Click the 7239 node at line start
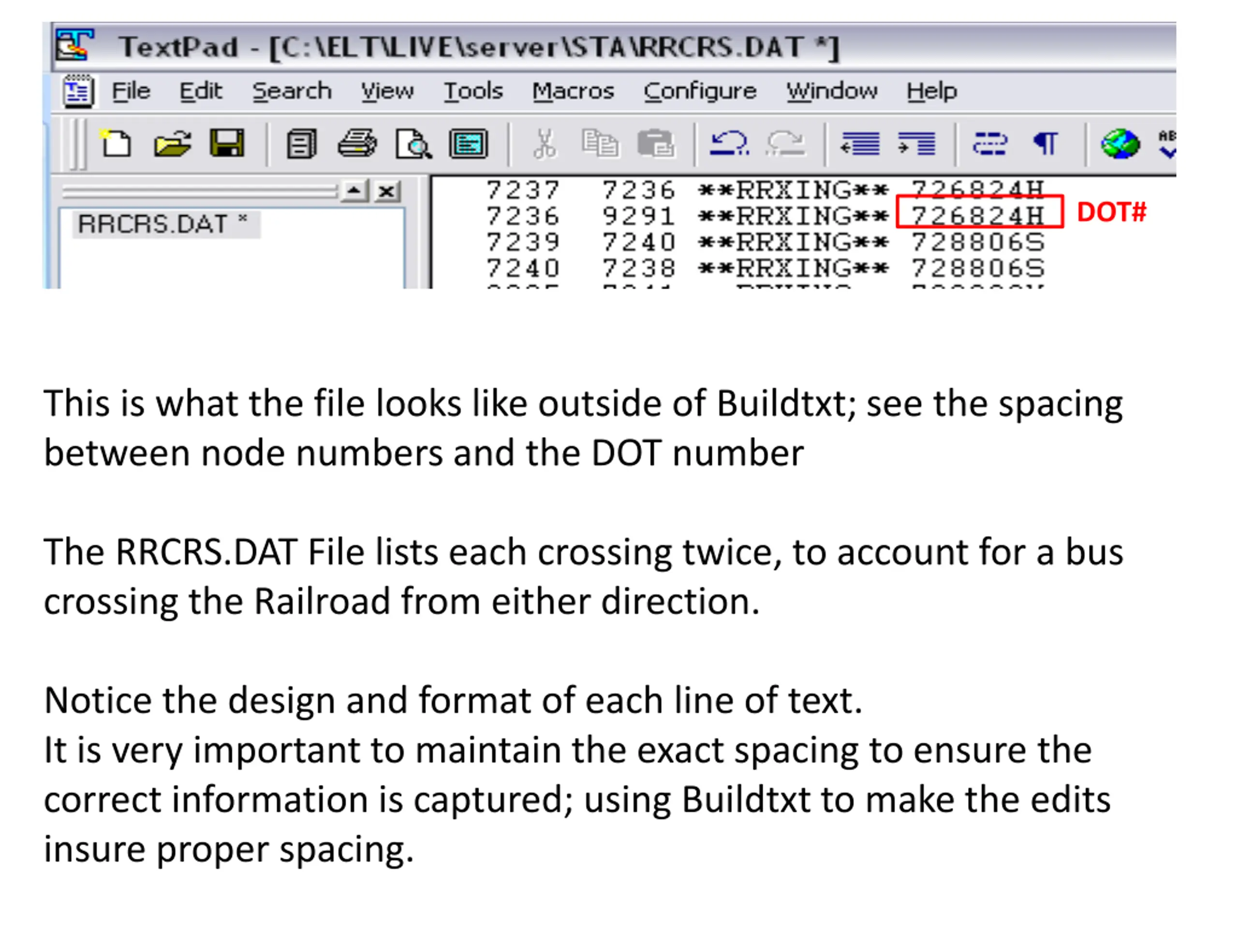 coord(523,242)
